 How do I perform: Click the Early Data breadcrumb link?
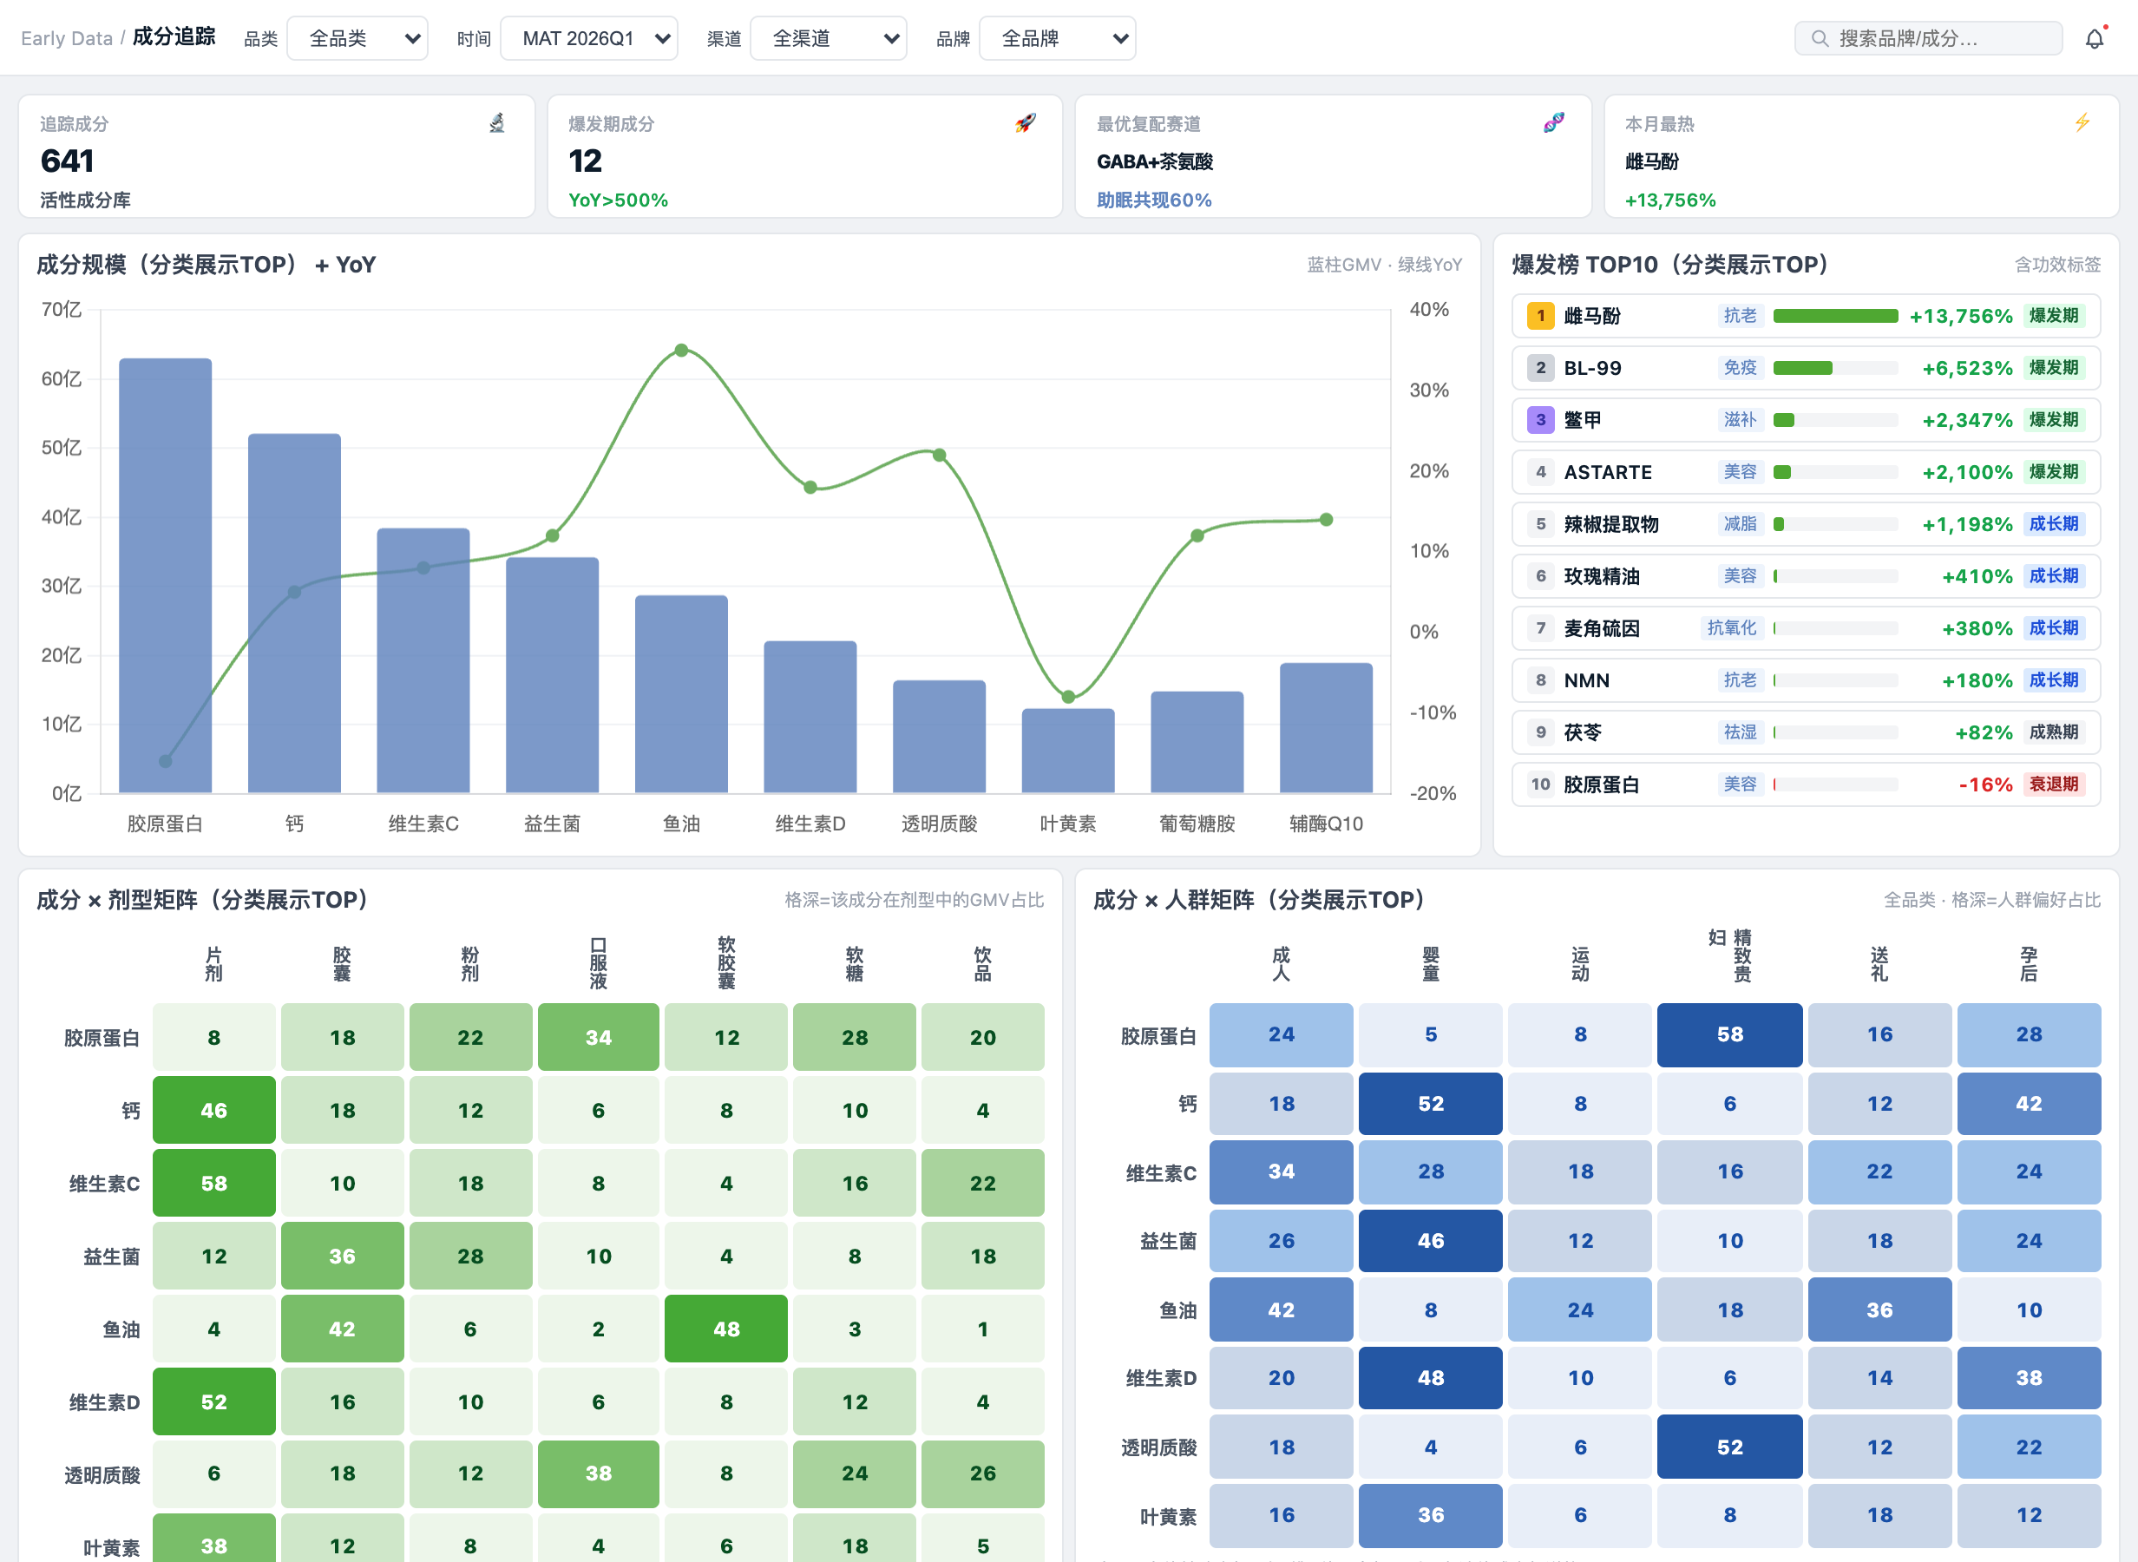tap(66, 39)
